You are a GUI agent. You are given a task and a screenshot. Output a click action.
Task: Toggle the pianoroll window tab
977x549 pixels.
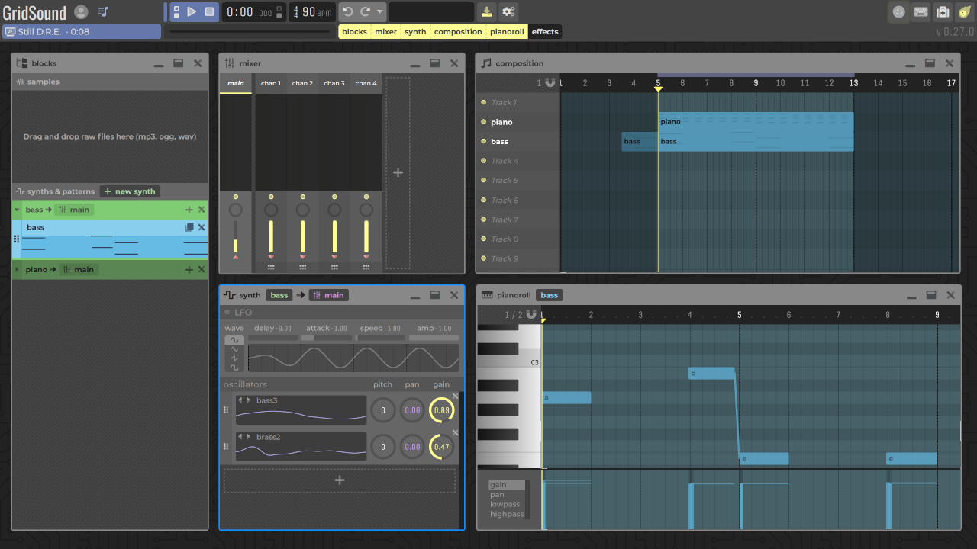coord(507,32)
